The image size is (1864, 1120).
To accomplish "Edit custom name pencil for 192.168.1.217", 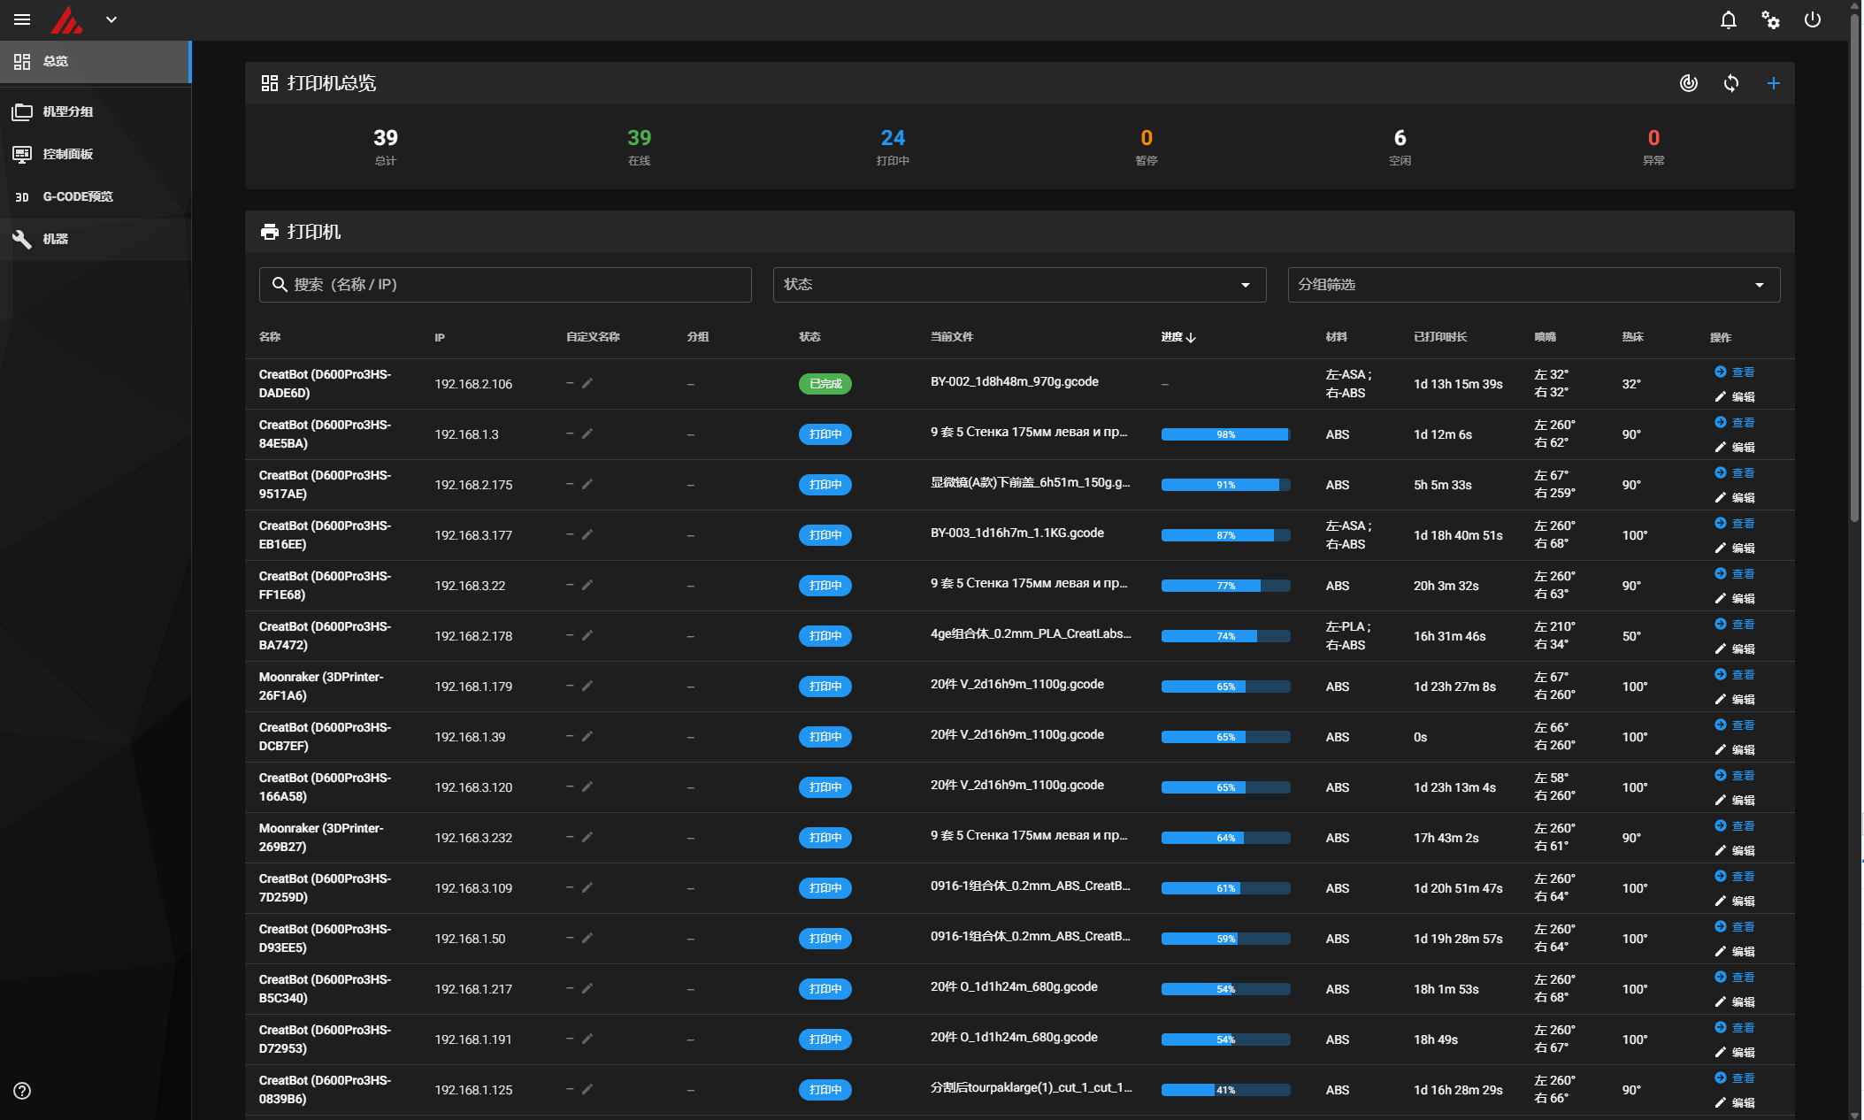I will (587, 988).
